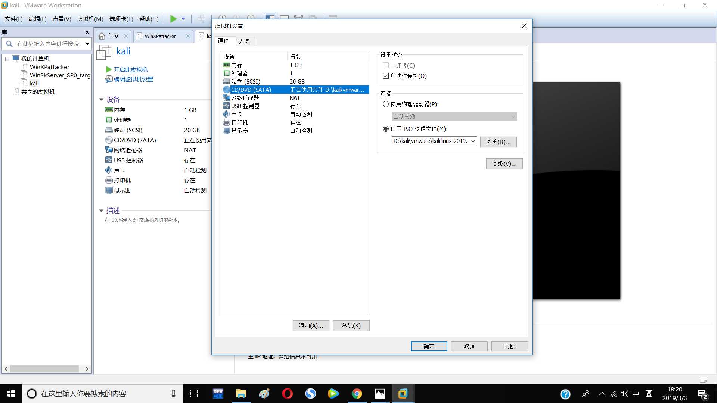Click VMware Workstation taskbar icon
Screen dimensions: 717x403
click(x=403, y=394)
